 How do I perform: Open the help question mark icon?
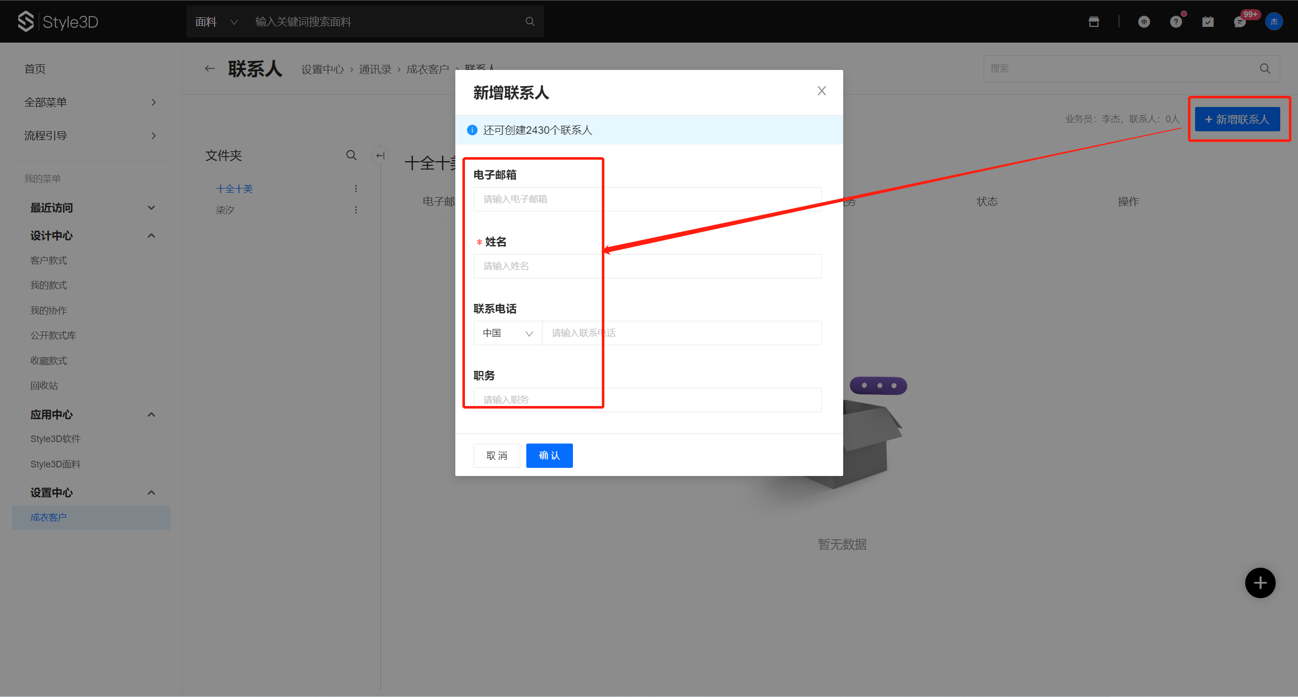pyautogui.click(x=1176, y=22)
